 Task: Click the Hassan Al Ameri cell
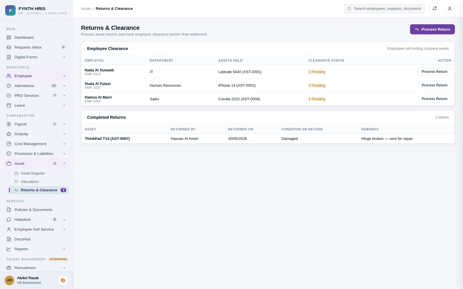(185, 139)
